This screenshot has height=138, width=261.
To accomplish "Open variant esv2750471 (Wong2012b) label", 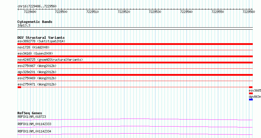I will (37, 84).
